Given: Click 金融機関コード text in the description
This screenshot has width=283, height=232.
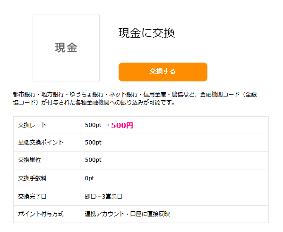Looking at the screenshot, I should pyautogui.click(x=220, y=95).
